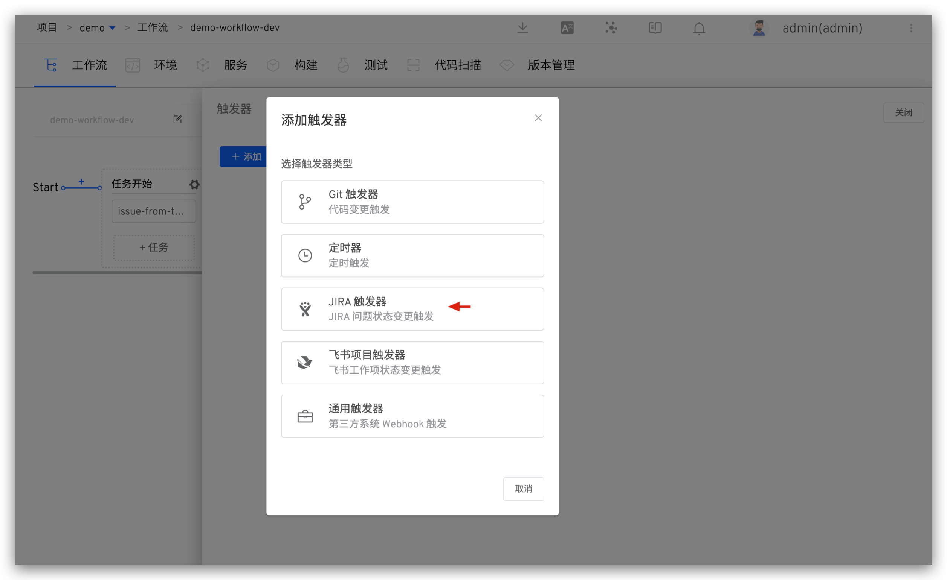This screenshot has width=947, height=580.
Task: Click the task-stage settings gear
Action: (194, 185)
